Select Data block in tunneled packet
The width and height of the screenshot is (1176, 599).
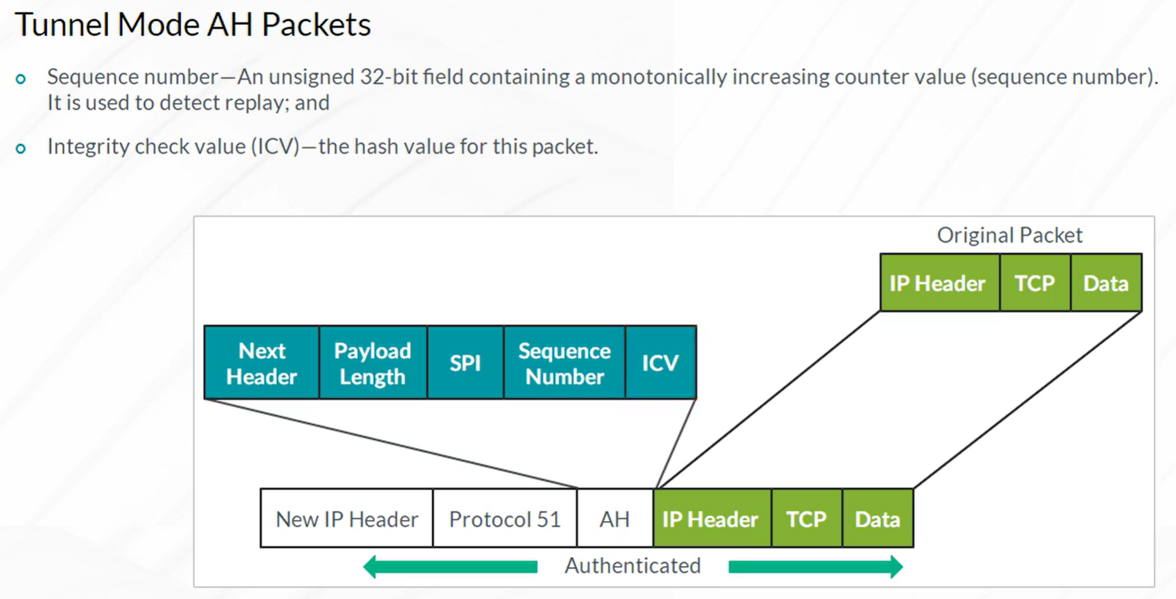click(878, 519)
